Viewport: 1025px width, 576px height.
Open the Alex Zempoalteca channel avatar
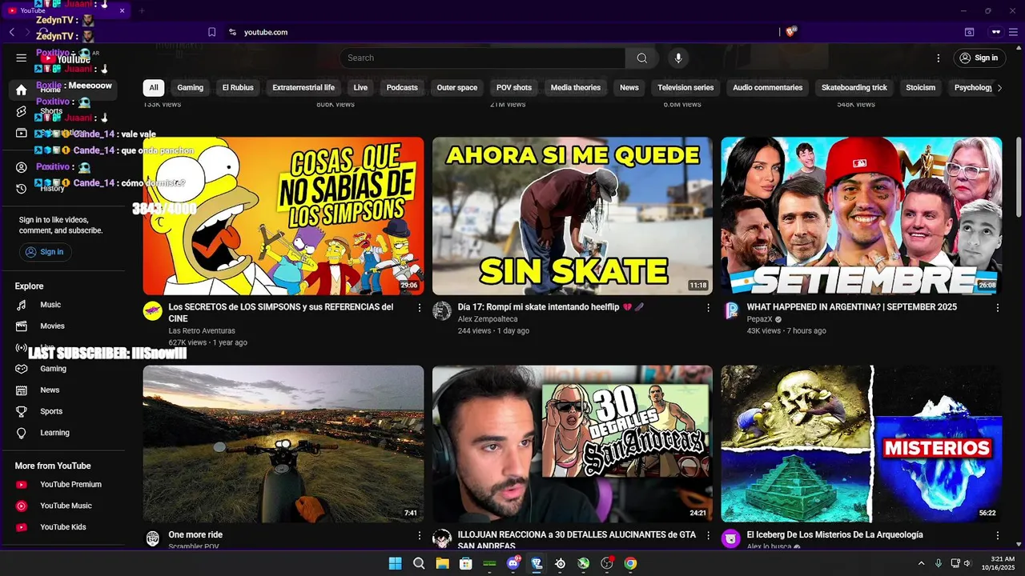[x=441, y=311]
